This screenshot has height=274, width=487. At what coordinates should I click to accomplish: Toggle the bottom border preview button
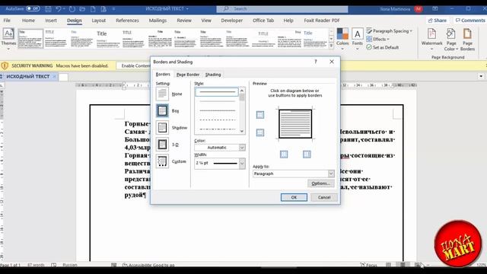(260, 132)
